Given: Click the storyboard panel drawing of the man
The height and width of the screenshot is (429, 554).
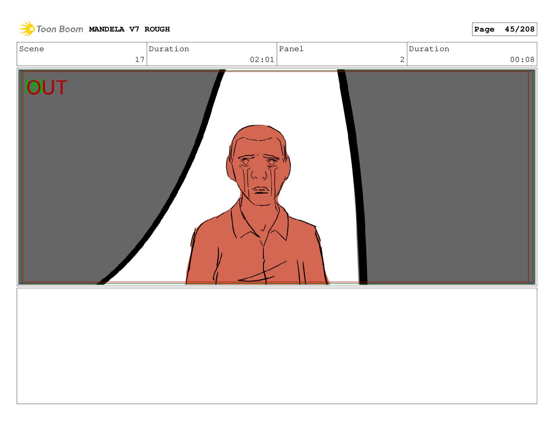Looking at the screenshot, I should click(277, 177).
